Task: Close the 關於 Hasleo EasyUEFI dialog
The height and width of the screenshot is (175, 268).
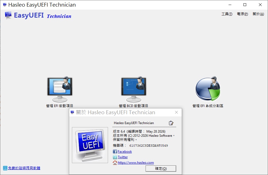Action: [176, 112]
